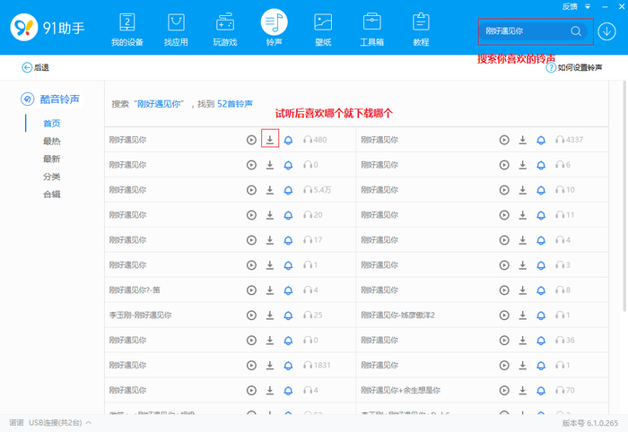Viewport: 628px width, 432px height.
Task: Click the 52首铃声 result count text
Action: (235, 104)
